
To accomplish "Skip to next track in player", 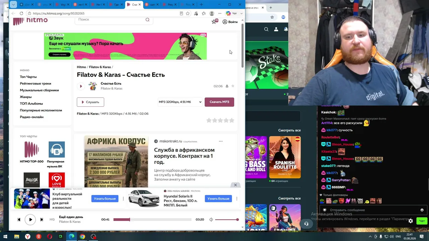I will coord(42,220).
